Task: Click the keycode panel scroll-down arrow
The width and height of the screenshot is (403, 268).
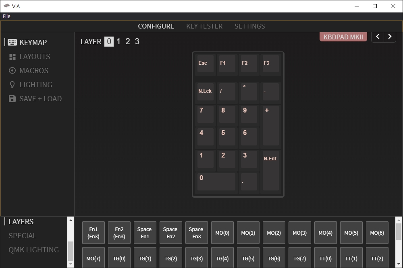Action: [x=399, y=264]
